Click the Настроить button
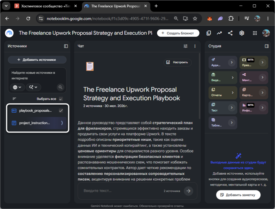The image size is (275, 209). [177, 62]
